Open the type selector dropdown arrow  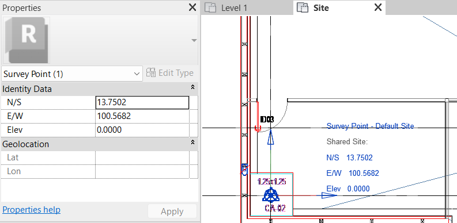pos(194,40)
